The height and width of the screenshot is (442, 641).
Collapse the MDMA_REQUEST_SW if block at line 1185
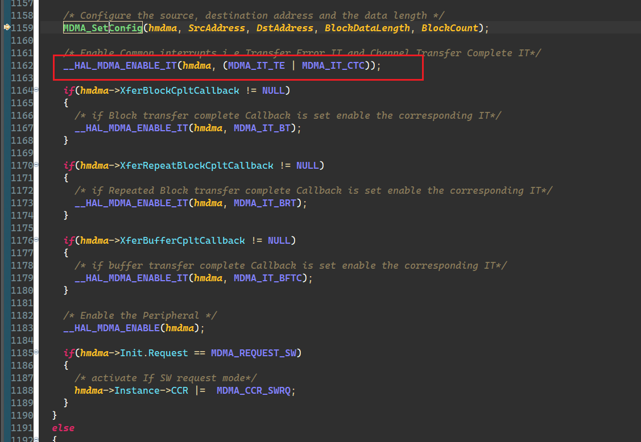point(36,352)
